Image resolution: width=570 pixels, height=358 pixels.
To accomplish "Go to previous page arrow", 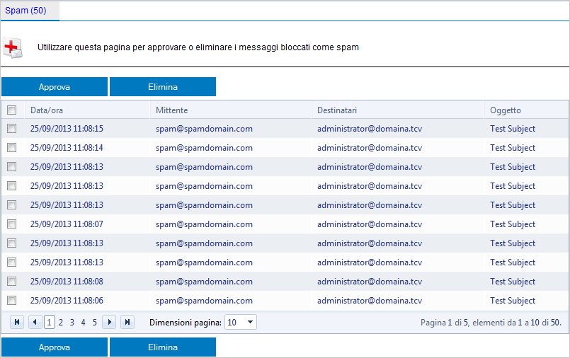I will point(35,322).
